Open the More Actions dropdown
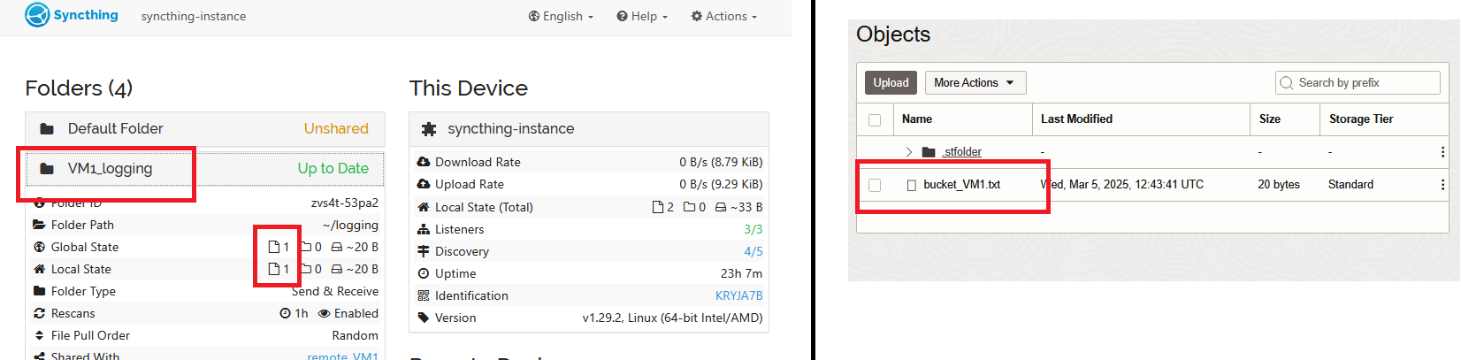This screenshot has width=1461, height=360. [x=975, y=82]
